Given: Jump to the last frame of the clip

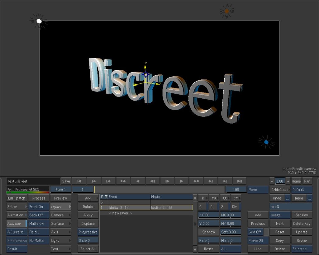Looking at the screenshot, I should click(239, 181).
